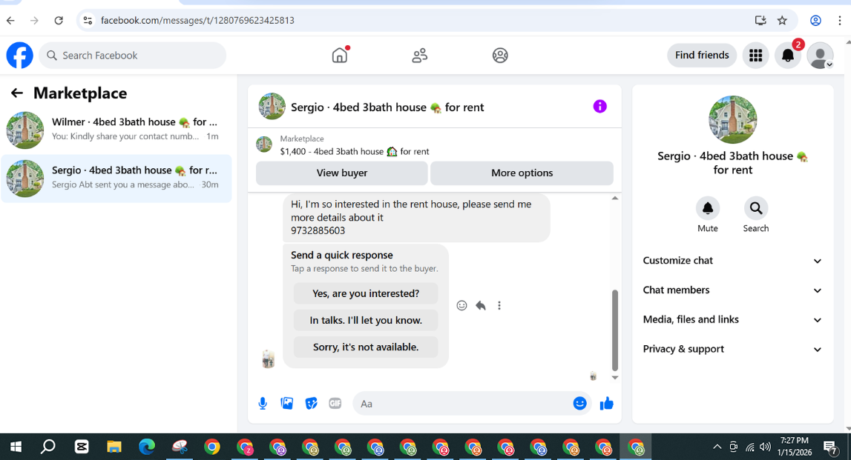Record a voice clip with microphone icon
Viewport: 851px width, 460px height.
tap(263, 404)
